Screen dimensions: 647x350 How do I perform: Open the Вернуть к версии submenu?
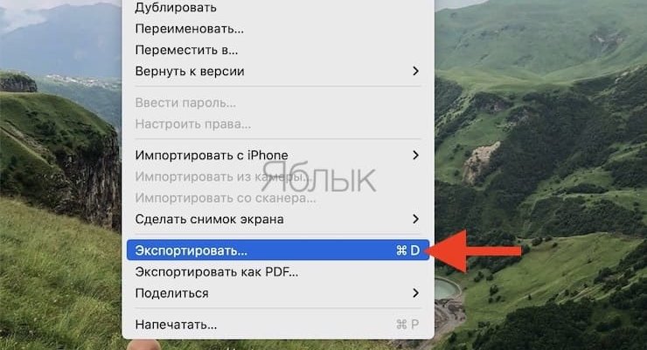click(x=278, y=71)
